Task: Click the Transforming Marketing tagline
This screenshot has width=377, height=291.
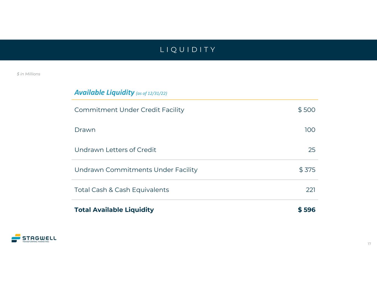Action: click(36, 242)
